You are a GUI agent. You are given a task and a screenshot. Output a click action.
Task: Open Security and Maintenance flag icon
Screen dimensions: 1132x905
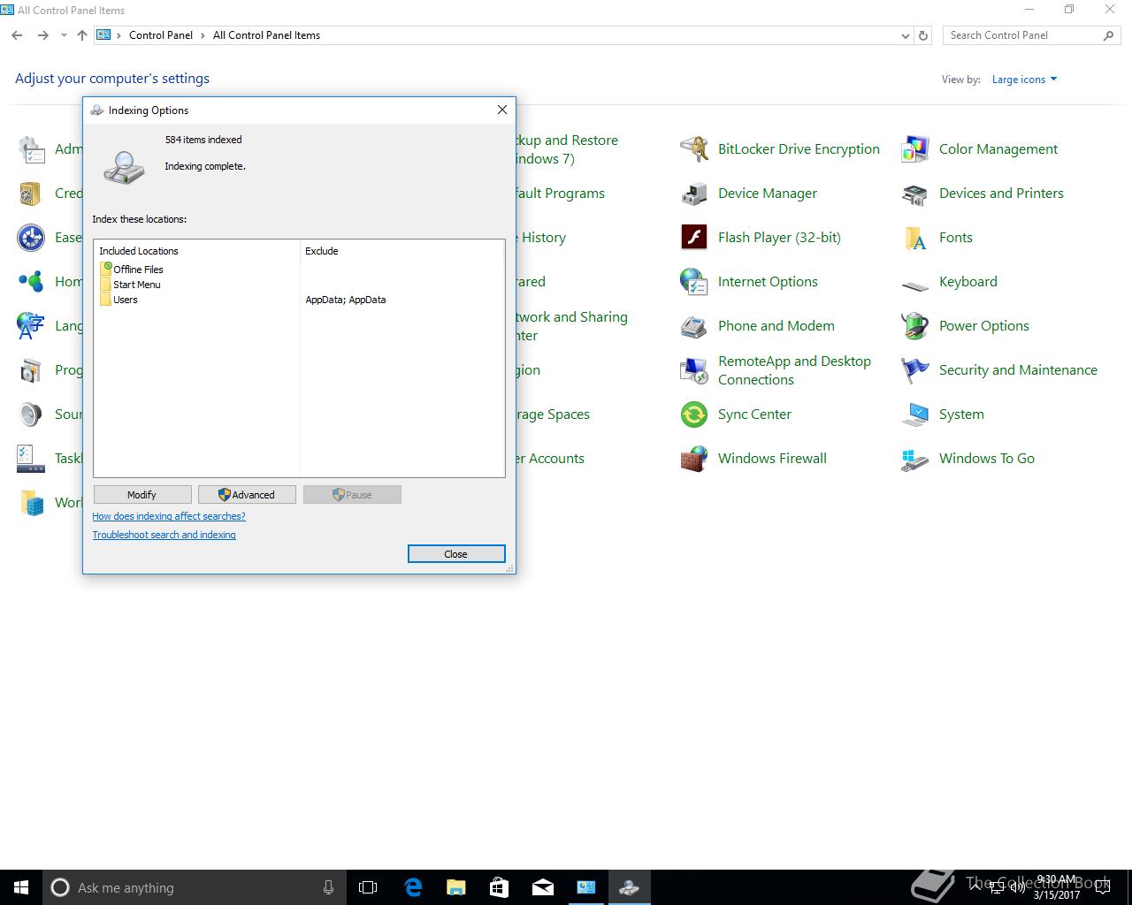point(915,370)
